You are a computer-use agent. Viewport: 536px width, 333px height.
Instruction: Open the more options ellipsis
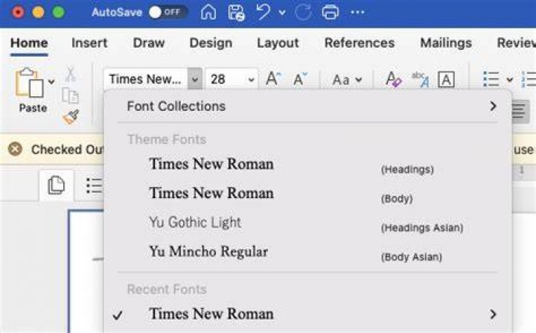click(x=357, y=13)
